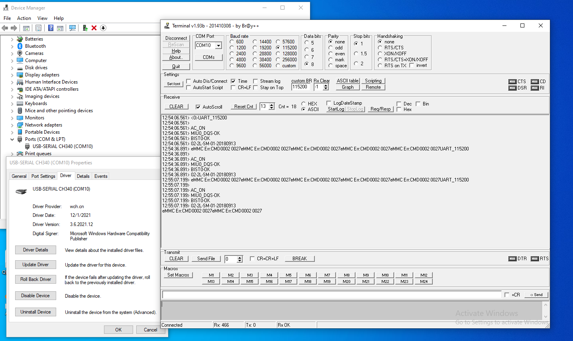Click the scroll-down arrow of transmit log

point(546,316)
